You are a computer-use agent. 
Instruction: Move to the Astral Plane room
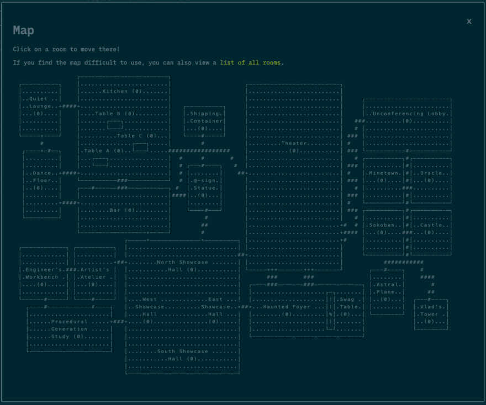[x=387, y=292]
